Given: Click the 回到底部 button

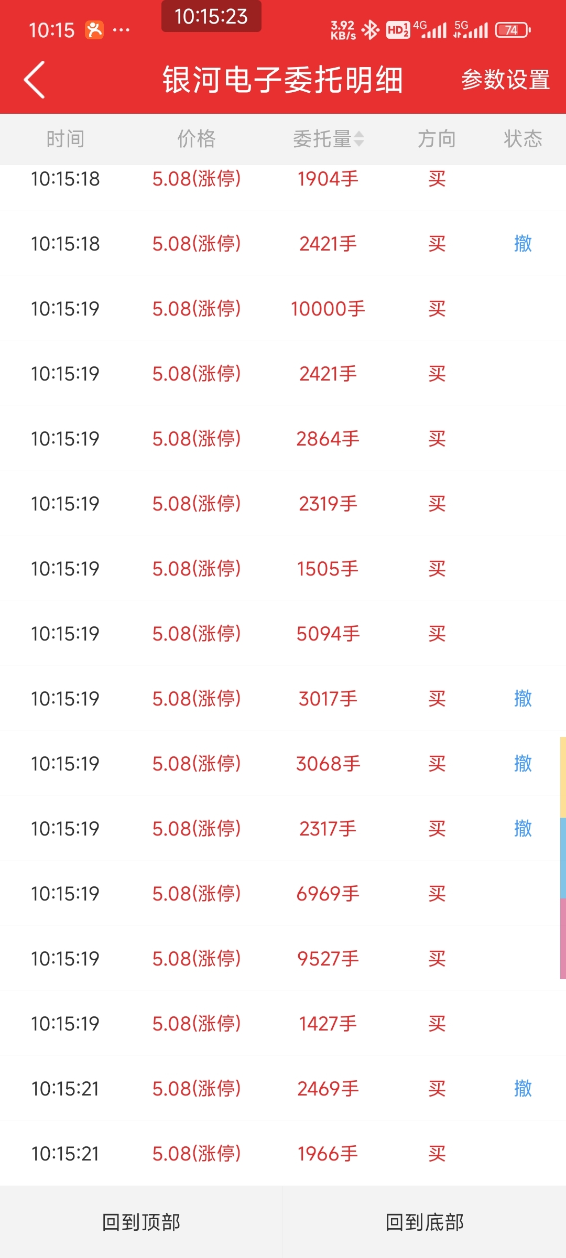Looking at the screenshot, I should [424, 1222].
